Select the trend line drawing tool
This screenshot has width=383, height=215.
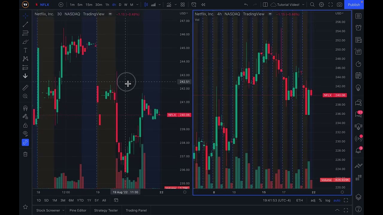(25, 24)
